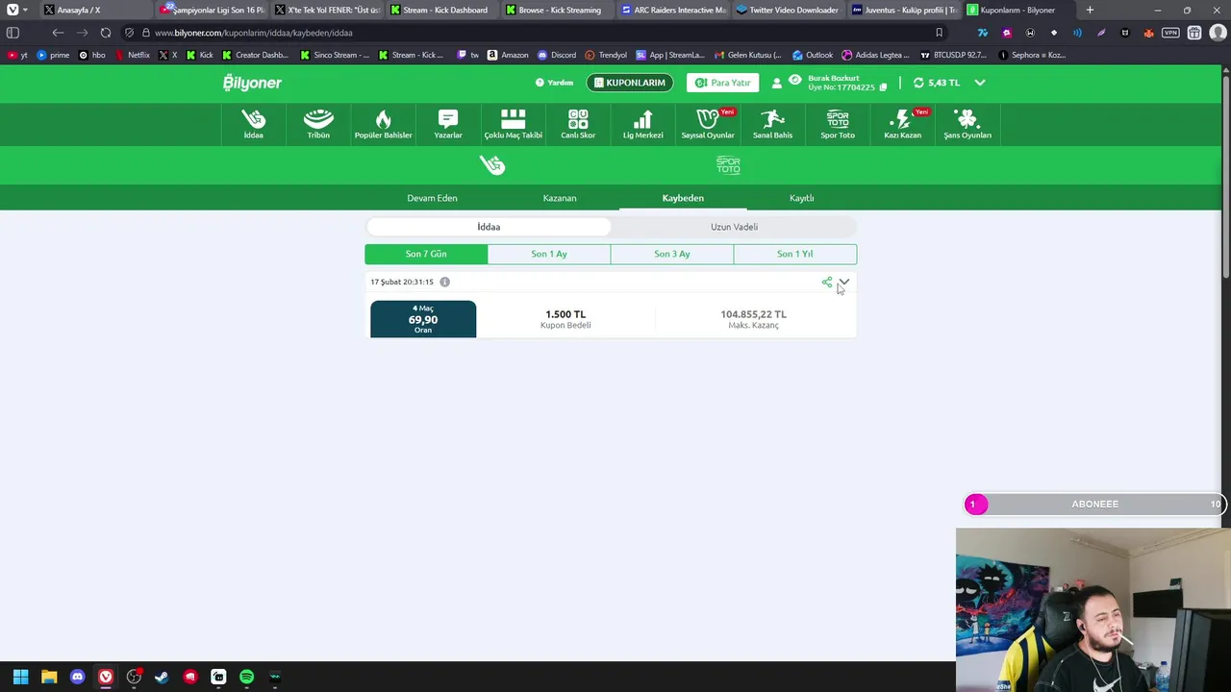
Task: Open the user profile icon
Action: coord(777,83)
